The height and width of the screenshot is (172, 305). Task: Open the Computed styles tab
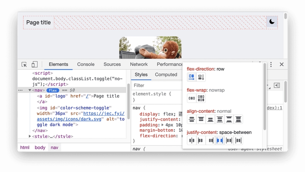pos(166,75)
